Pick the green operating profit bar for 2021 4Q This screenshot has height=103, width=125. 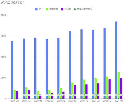119,85
